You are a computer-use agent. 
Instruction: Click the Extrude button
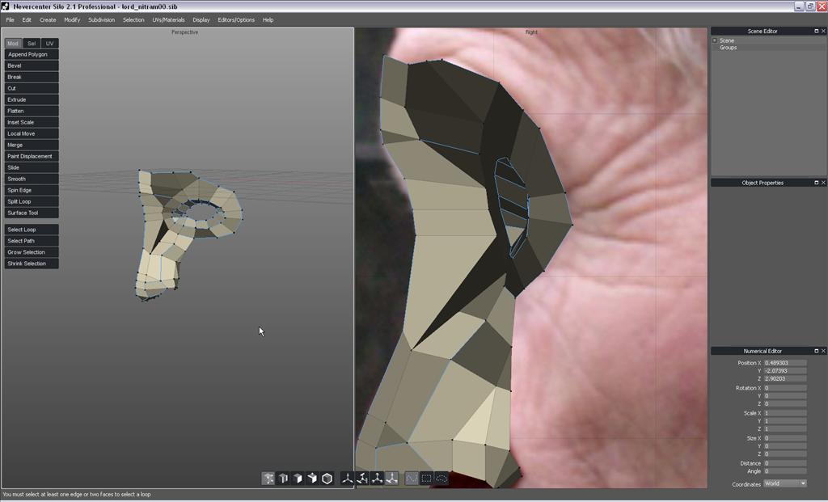tap(32, 99)
